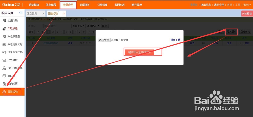Viewport: 253px width, 117px height.
Task: Click the 首页 pagination button
Action: [x=31, y=32]
